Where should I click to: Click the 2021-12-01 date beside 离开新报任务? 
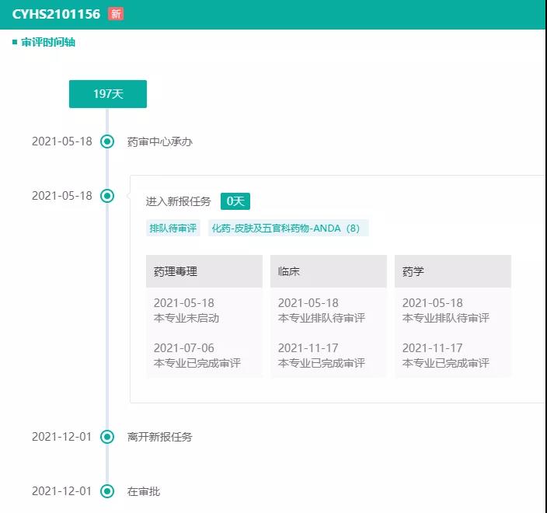click(61, 437)
